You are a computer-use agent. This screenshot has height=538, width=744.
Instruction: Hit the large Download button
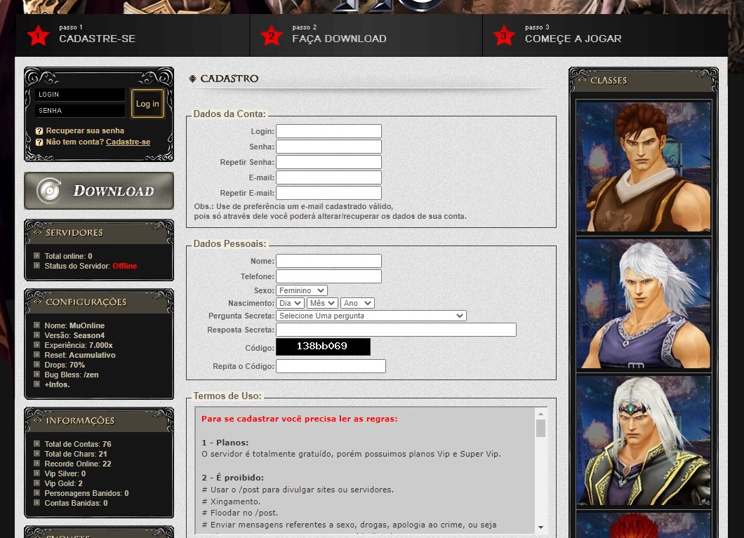point(99,191)
